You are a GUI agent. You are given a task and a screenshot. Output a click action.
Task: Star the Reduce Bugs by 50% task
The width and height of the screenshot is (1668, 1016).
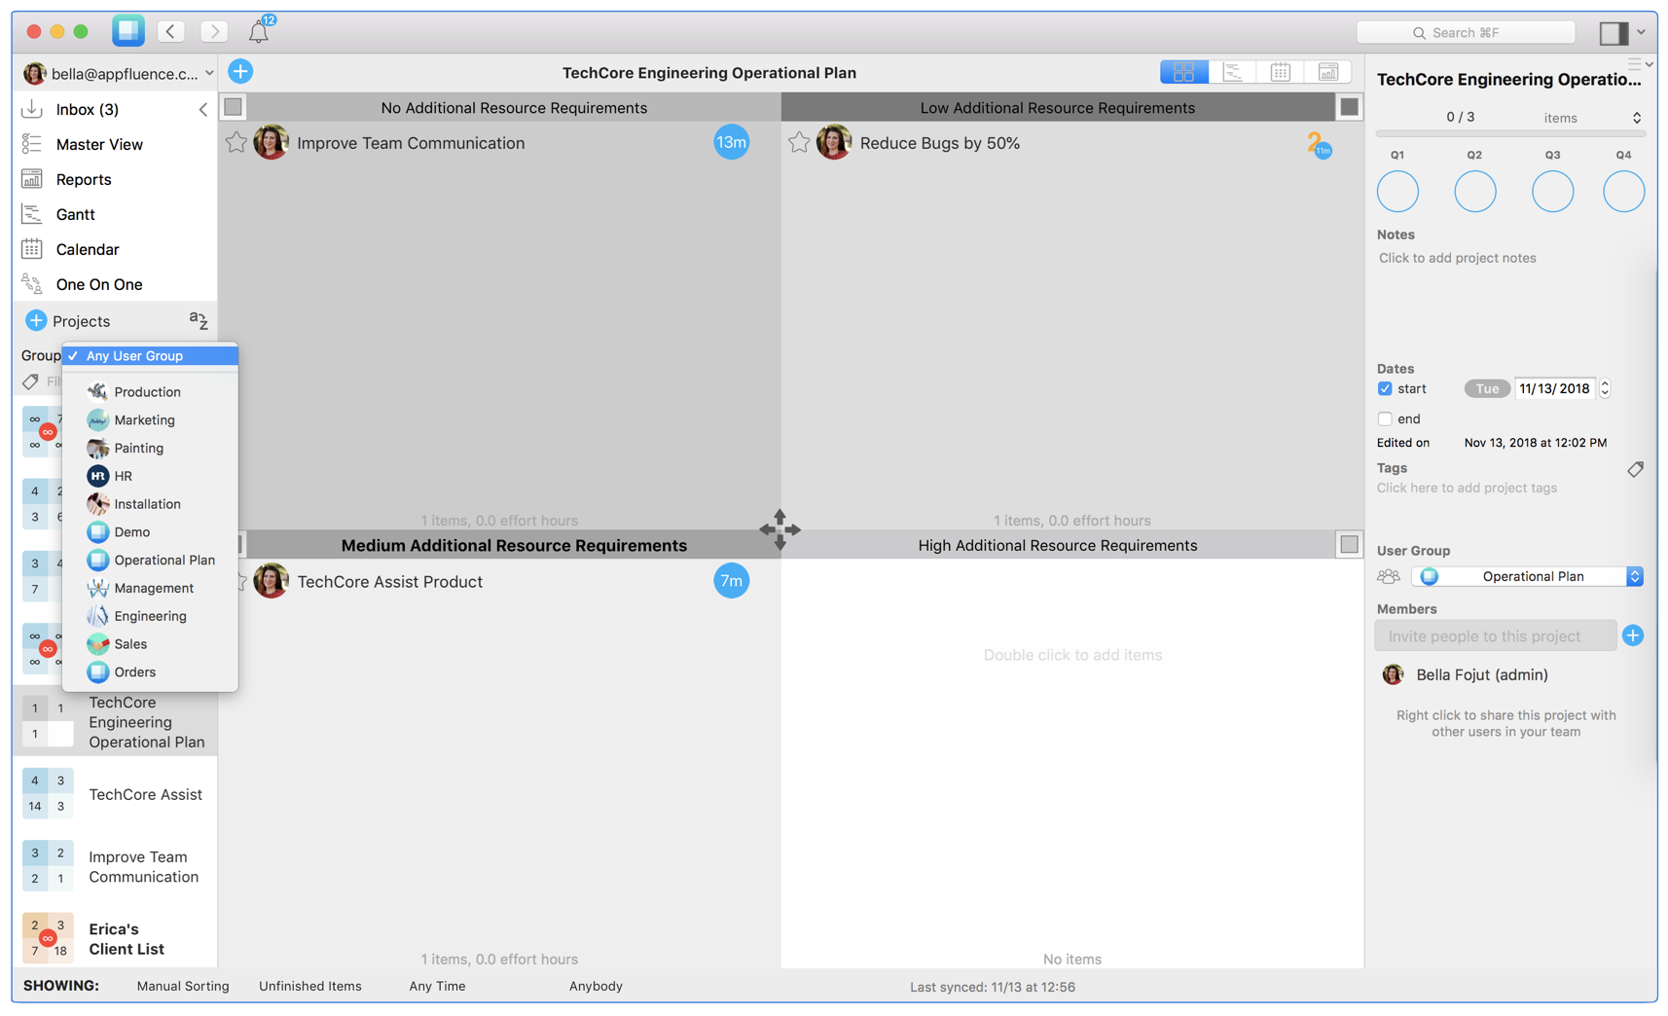tap(799, 142)
